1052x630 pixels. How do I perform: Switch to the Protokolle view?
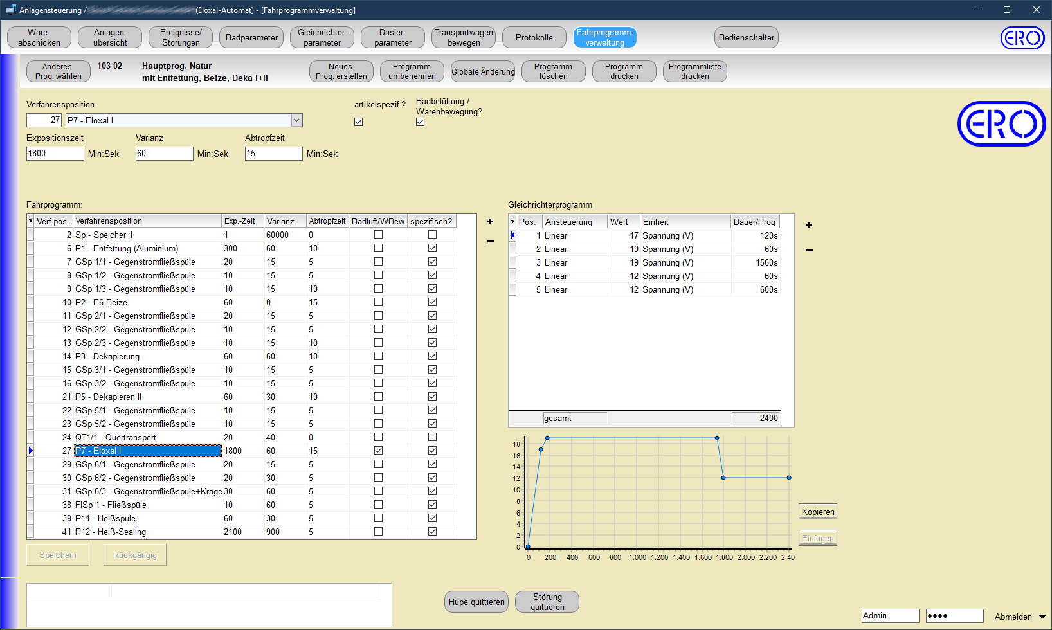[534, 37]
